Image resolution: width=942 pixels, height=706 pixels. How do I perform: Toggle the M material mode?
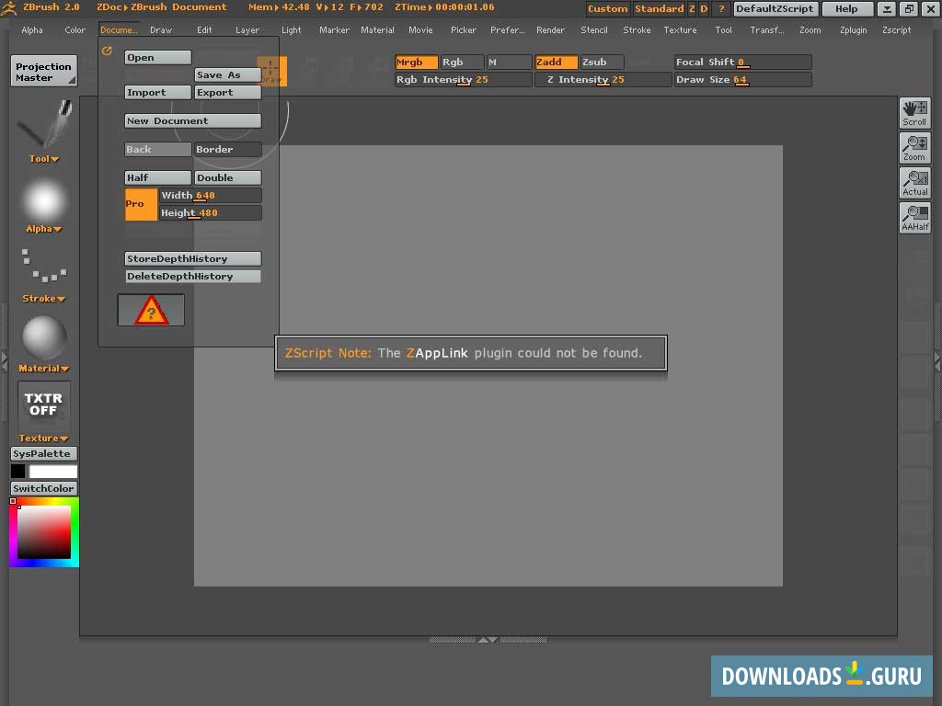508,62
